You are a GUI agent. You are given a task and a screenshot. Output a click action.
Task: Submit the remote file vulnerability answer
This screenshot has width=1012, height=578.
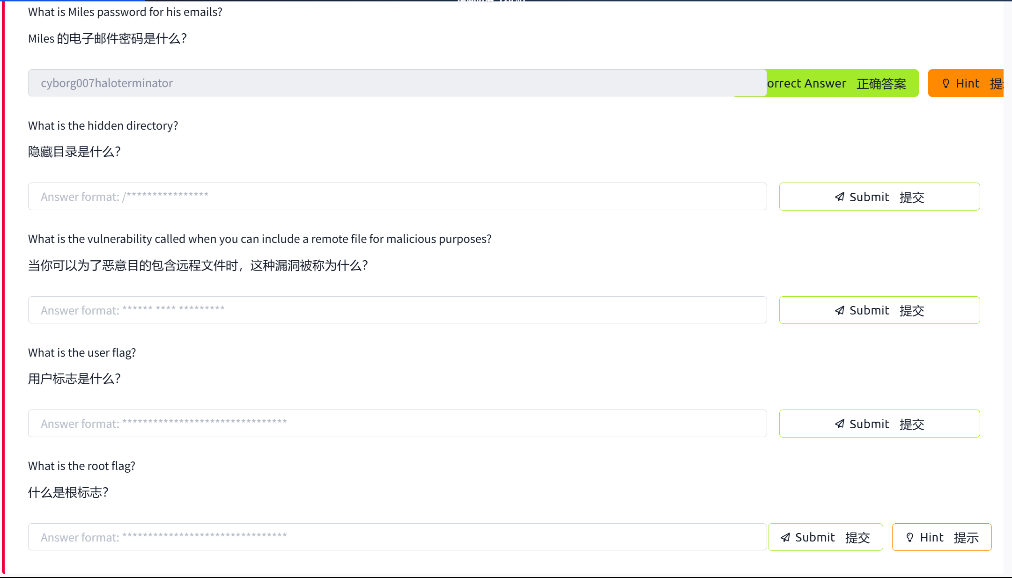coord(879,310)
